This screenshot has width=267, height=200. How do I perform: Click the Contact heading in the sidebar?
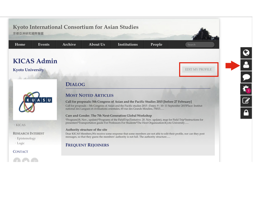tap(20, 152)
